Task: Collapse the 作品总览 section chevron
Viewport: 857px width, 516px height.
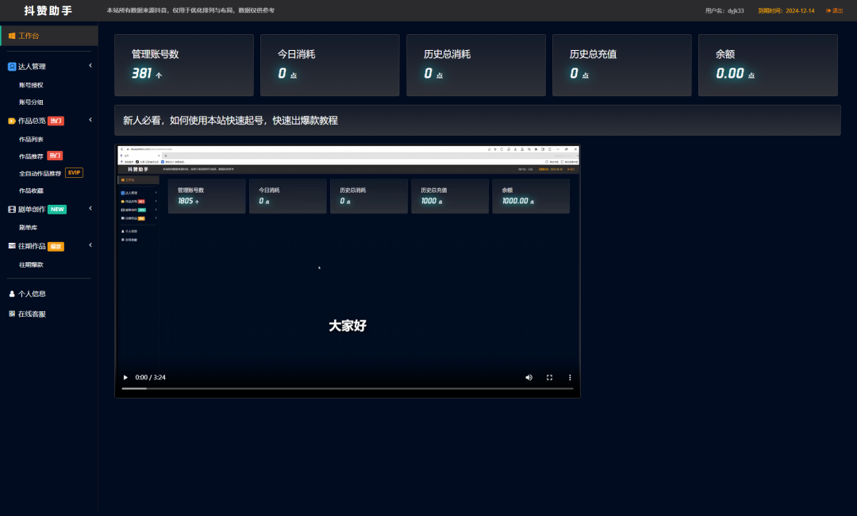Action: (90, 120)
